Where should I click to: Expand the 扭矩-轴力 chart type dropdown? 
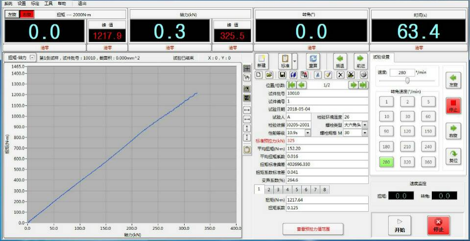tap(32, 58)
